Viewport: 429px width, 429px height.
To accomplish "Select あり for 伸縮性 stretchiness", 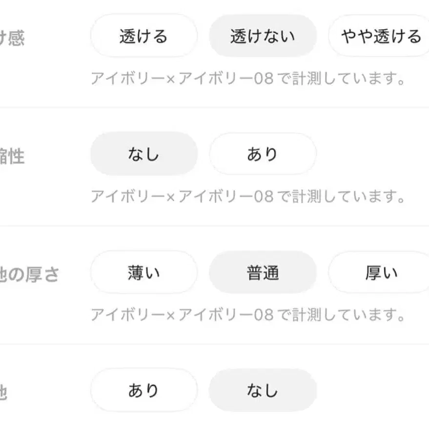I will (x=263, y=154).
